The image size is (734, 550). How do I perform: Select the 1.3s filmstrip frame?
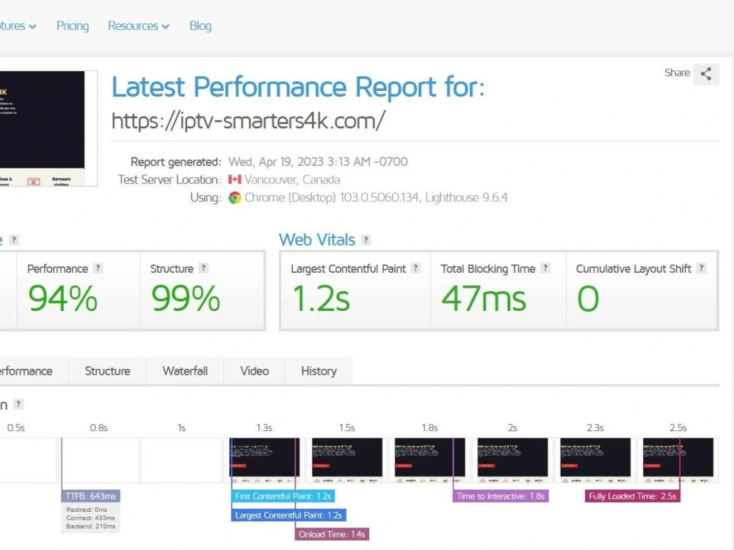(264, 460)
